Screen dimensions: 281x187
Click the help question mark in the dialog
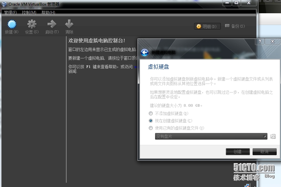[260, 41]
